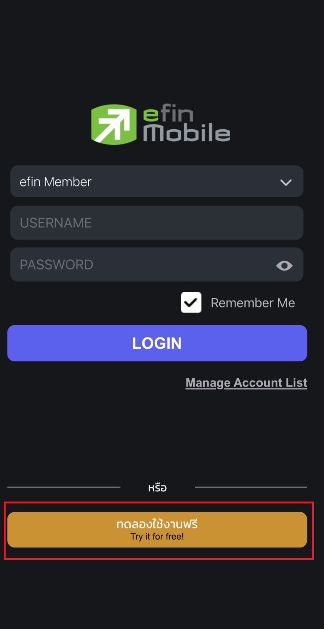324x629 pixels.
Task: Click the Manage Account List underlined text
Action: click(246, 382)
